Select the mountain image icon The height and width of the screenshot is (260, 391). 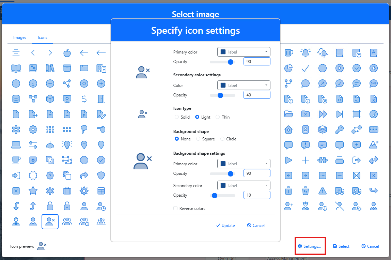374,144
